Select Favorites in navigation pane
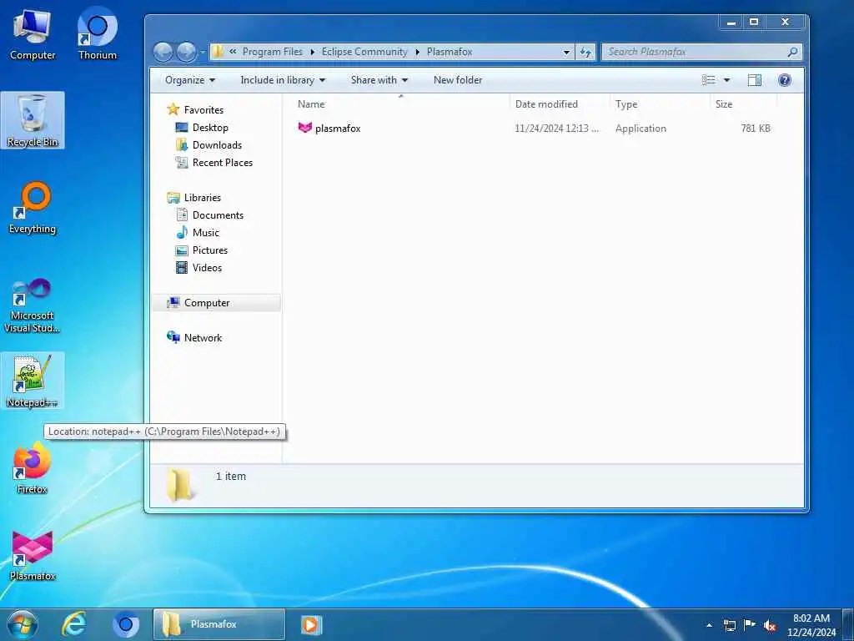The height and width of the screenshot is (641, 854). 203,109
